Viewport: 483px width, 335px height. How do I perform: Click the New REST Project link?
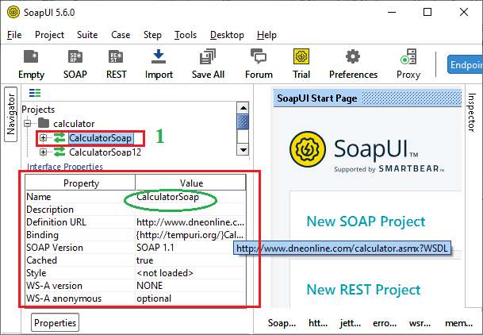point(363,290)
